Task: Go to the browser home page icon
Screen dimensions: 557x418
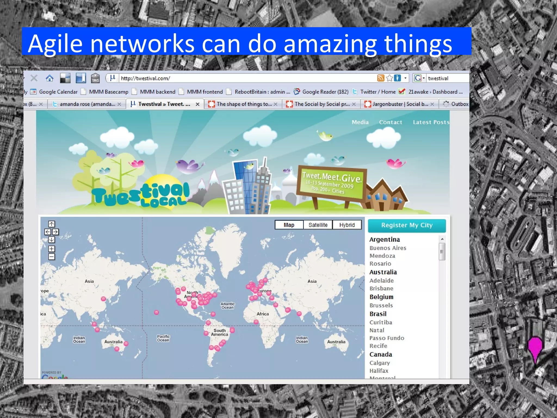Action: click(49, 78)
